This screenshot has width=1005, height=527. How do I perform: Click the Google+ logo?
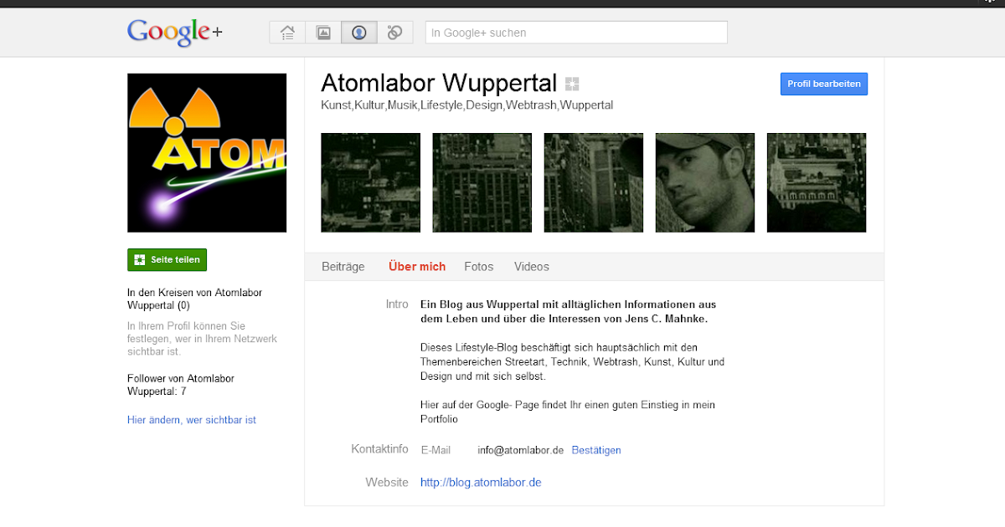[175, 33]
